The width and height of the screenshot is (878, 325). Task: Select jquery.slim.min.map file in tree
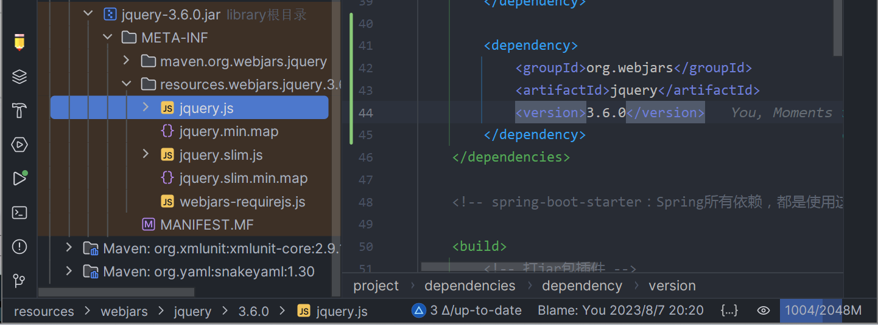(243, 179)
